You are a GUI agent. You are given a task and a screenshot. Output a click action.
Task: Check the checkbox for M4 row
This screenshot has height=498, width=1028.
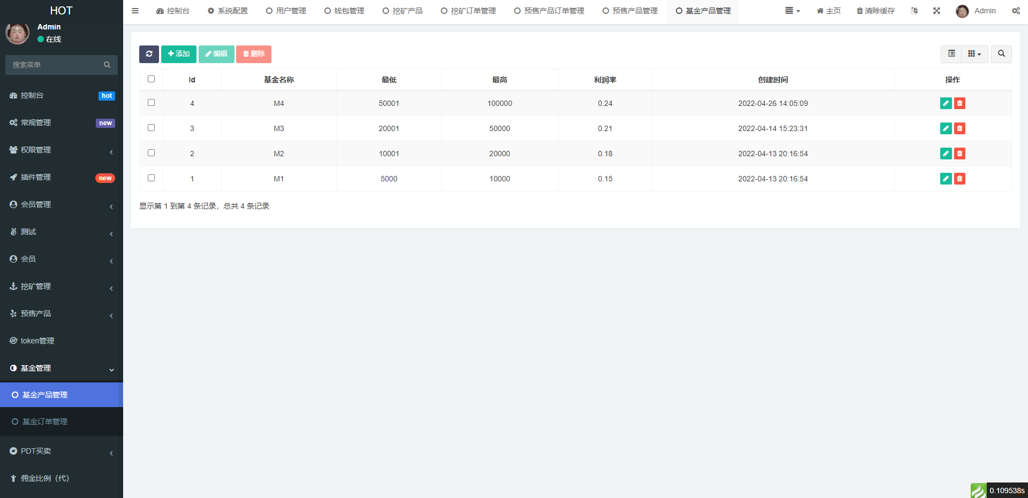[x=151, y=103]
